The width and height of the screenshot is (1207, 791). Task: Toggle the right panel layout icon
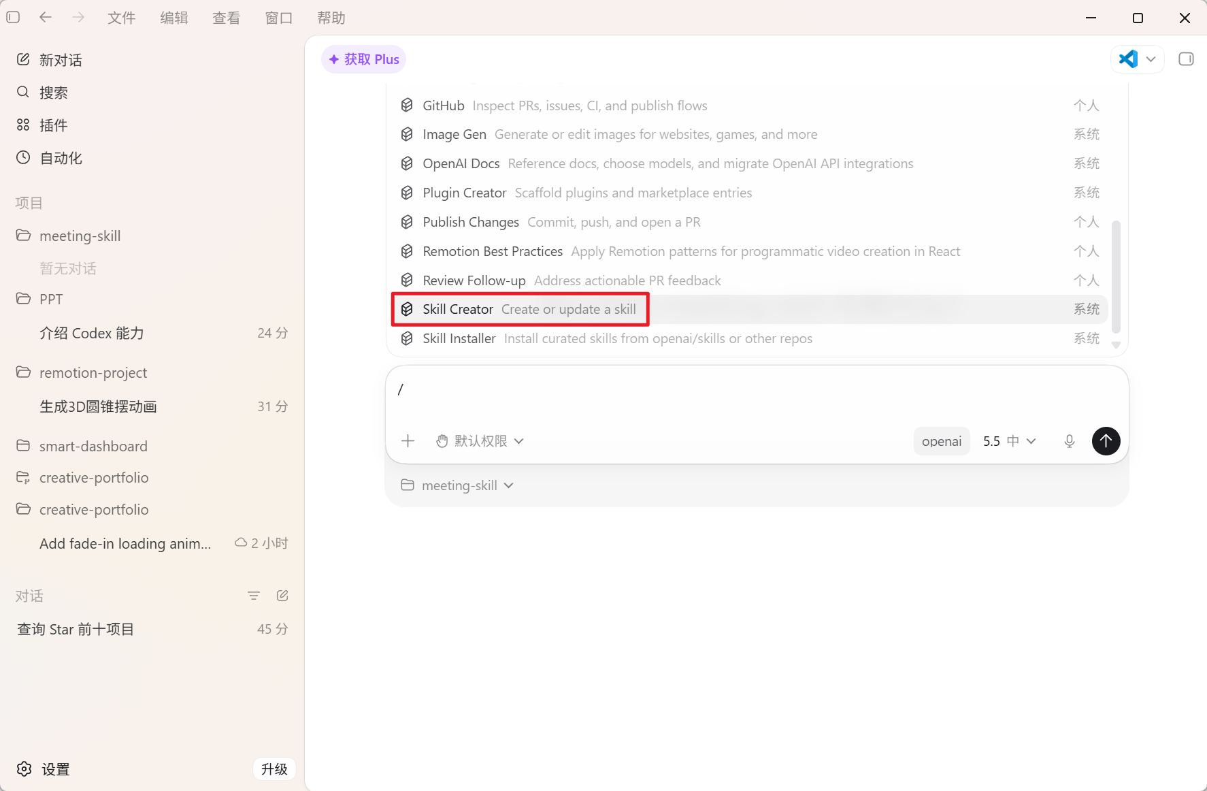tap(1186, 59)
